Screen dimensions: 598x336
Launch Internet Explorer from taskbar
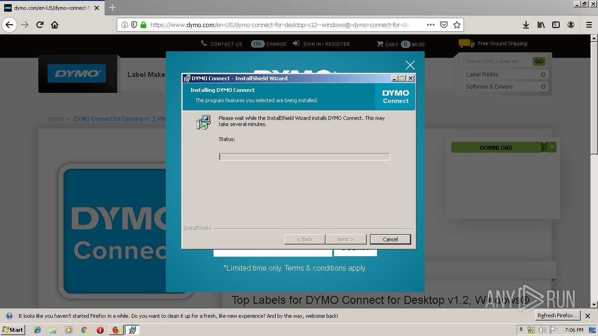point(37,330)
